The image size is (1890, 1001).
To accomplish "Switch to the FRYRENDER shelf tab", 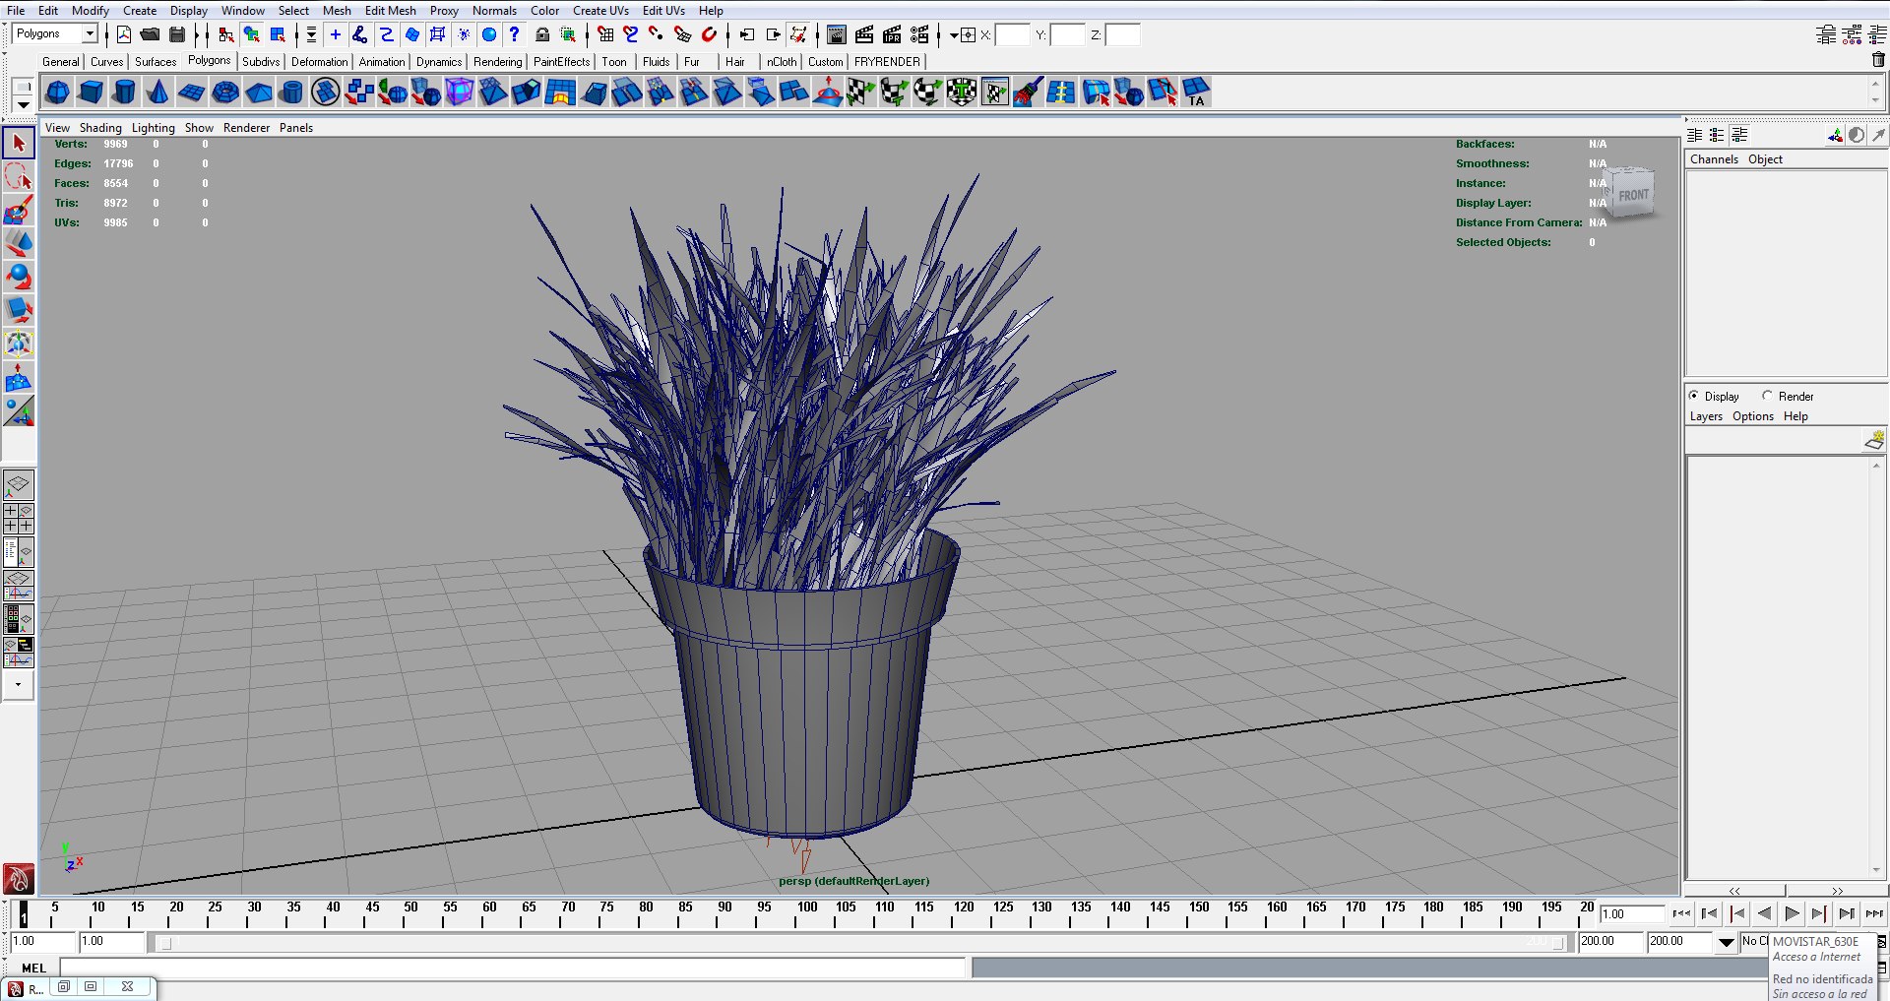I will pyautogui.click(x=887, y=61).
